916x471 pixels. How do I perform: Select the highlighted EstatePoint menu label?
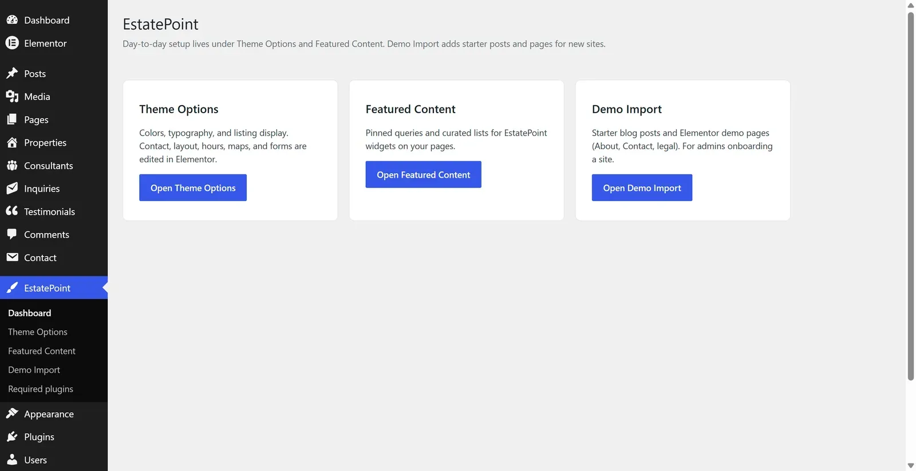point(47,288)
